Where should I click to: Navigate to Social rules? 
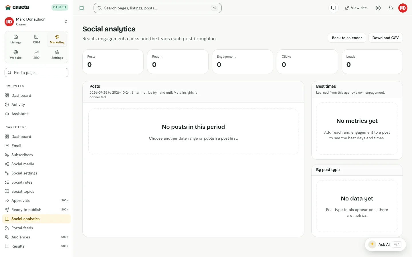point(36,182)
